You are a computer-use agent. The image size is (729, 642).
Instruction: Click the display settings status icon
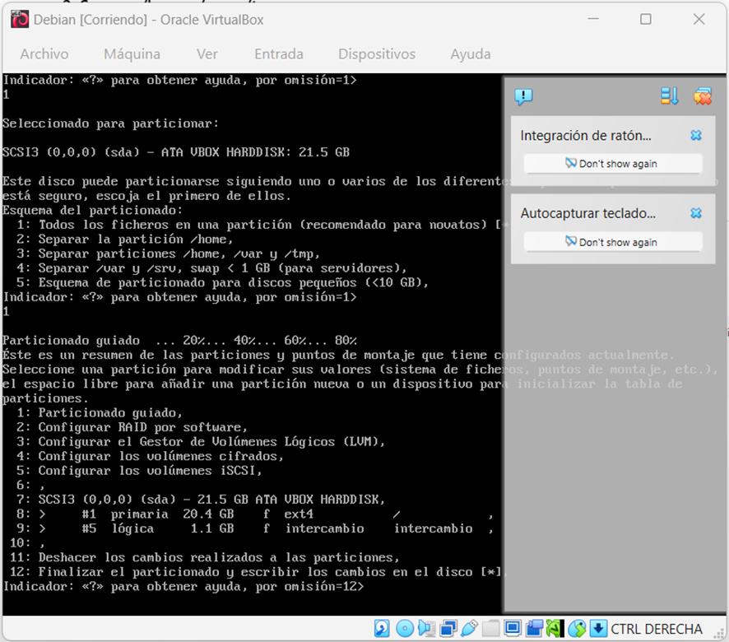(x=513, y=629)
